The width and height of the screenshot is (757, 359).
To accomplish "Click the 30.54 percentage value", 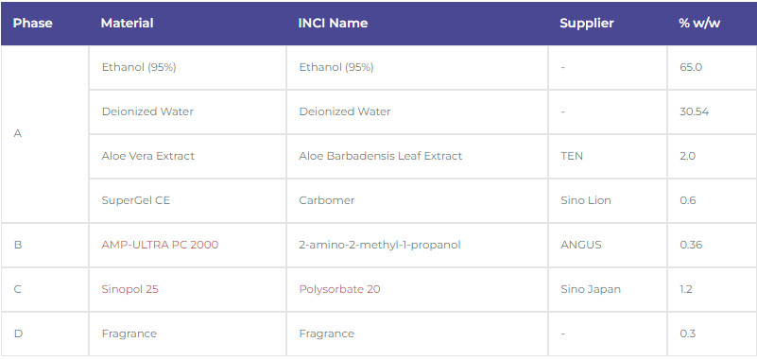I will (695, 111).
